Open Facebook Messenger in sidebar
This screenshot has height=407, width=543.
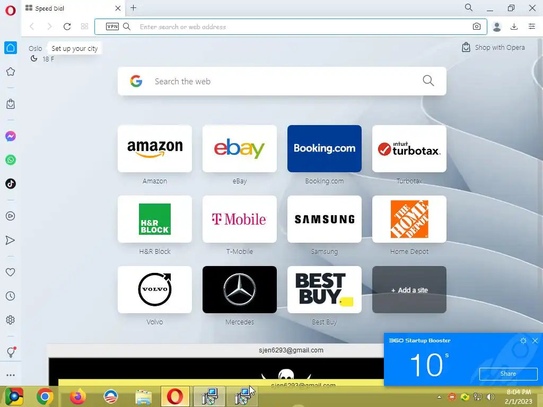point(11,136)
